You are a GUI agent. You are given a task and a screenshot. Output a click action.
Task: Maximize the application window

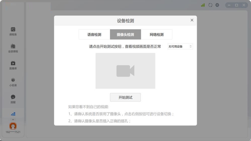(236, 5)
